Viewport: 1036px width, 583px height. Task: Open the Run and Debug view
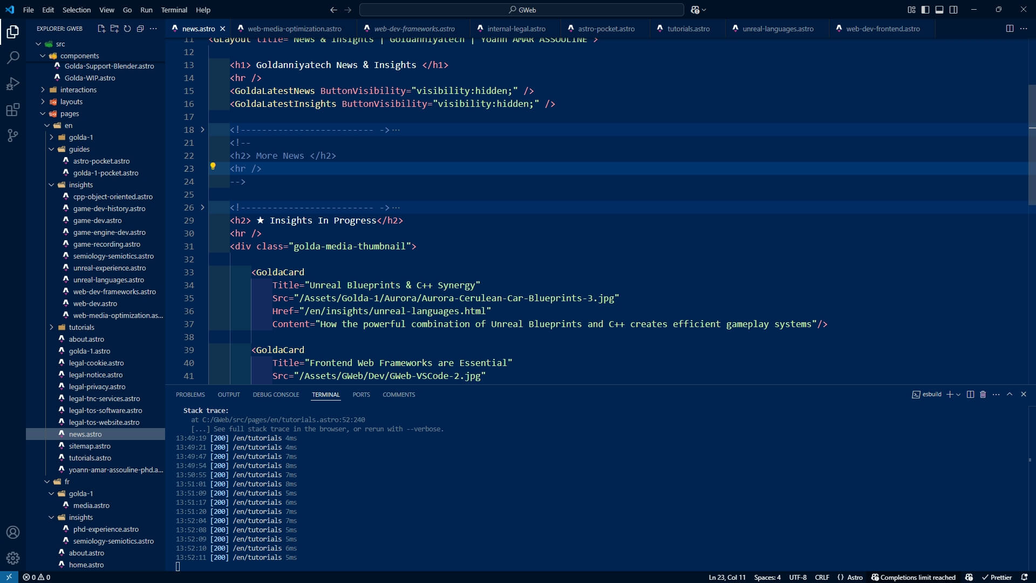12,84
